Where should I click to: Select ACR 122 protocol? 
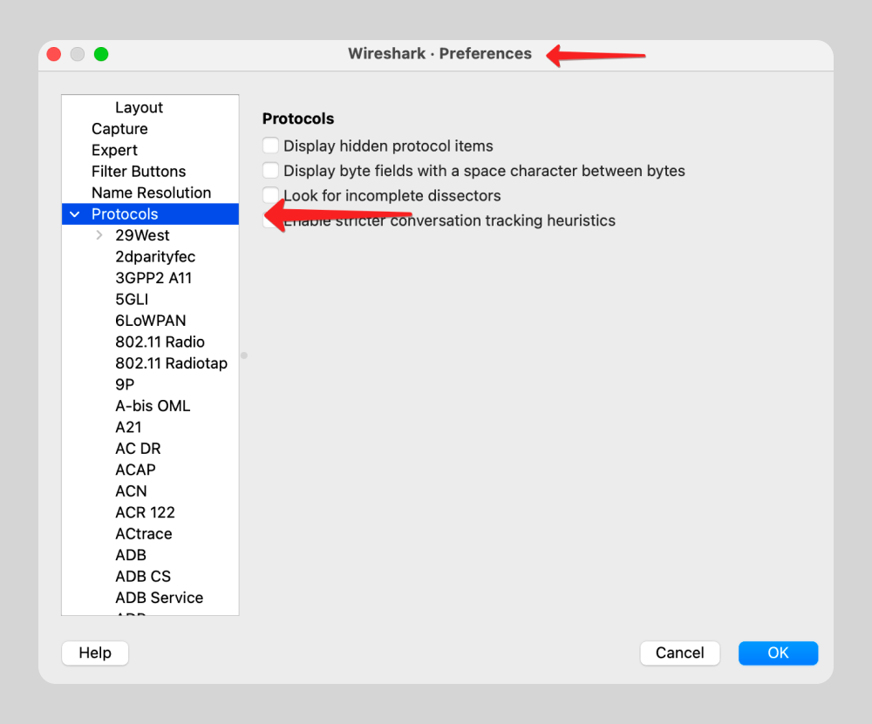coord(145,511)
